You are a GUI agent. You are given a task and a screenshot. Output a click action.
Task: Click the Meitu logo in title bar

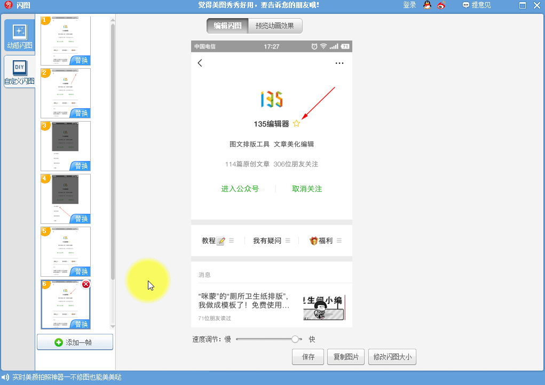[x=7, y=5]
